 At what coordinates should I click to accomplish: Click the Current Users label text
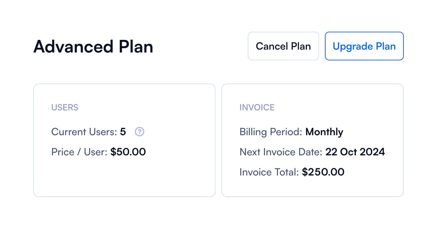(x=84, y=132)
